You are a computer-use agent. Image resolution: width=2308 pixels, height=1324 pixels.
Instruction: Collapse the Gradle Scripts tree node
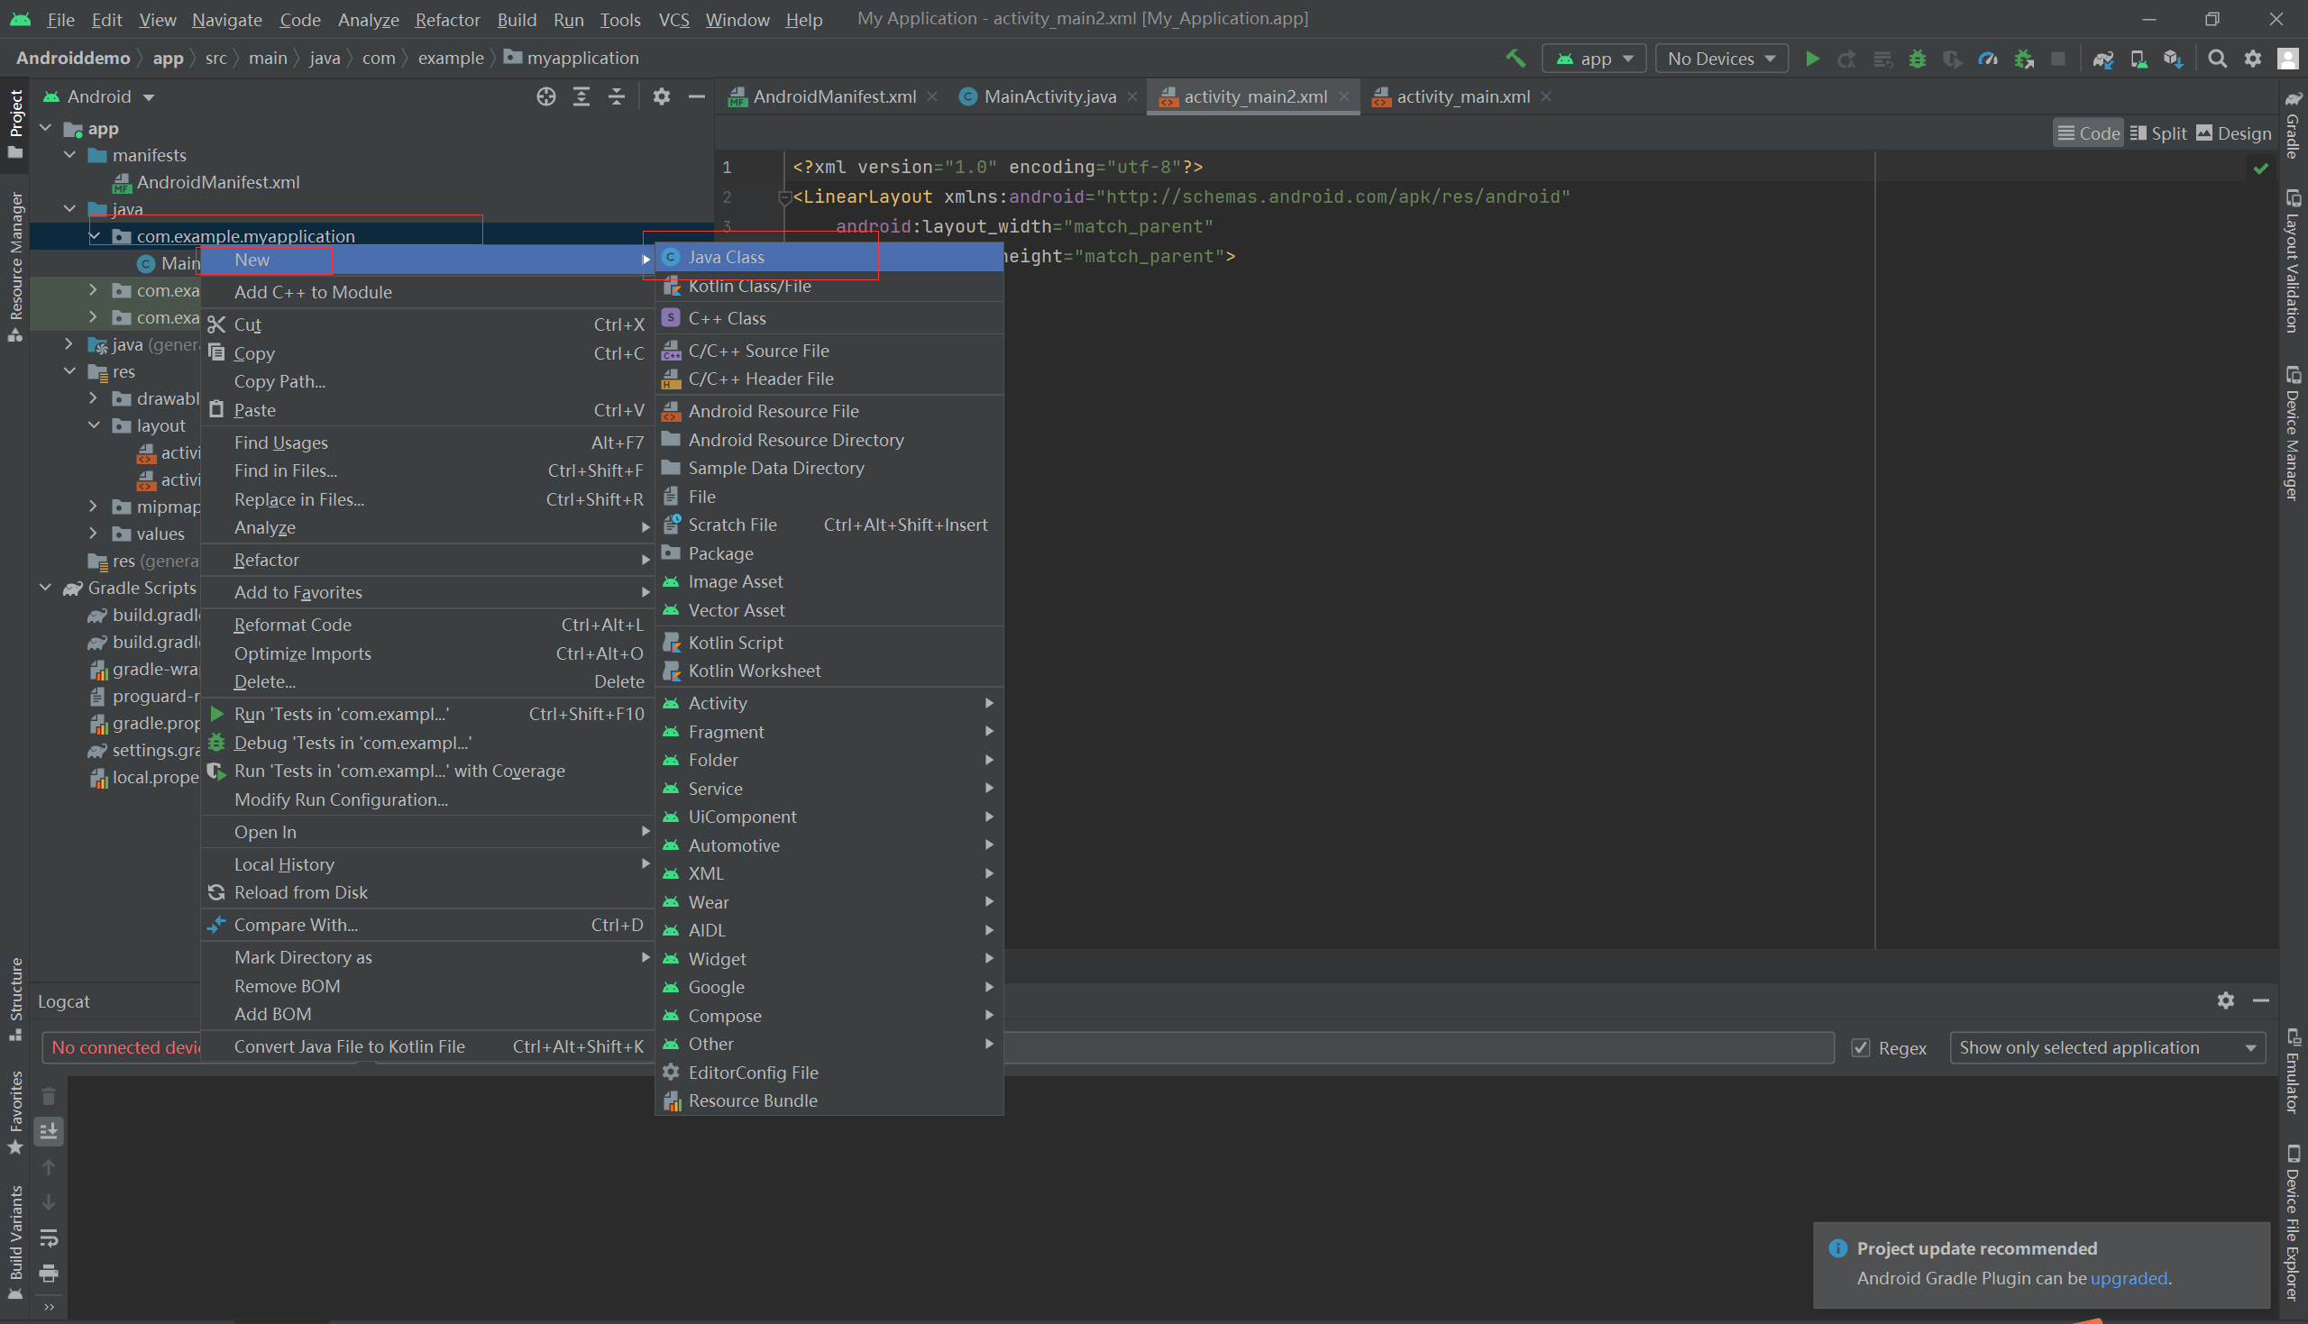pyautogui.click(x=45, y=589)
